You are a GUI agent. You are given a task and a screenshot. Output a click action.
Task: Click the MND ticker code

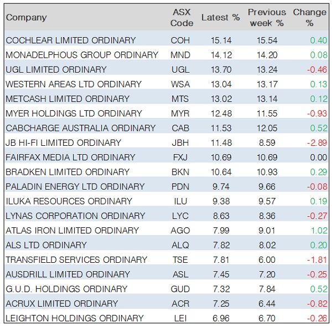[180, 55]
